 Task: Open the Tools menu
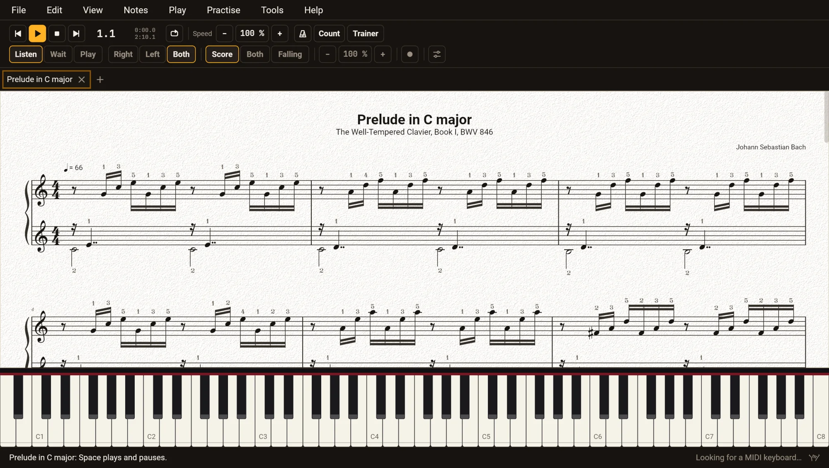[x=272, y=10]
